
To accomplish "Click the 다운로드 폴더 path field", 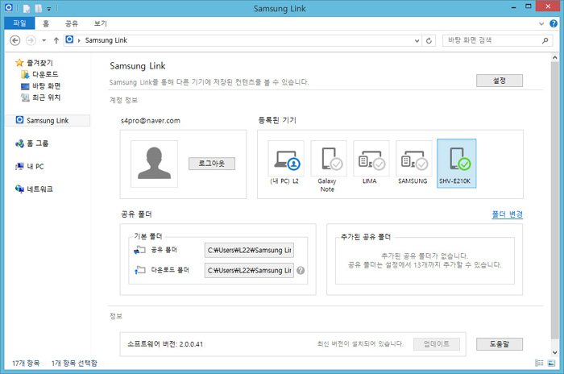I will (249, 270).
